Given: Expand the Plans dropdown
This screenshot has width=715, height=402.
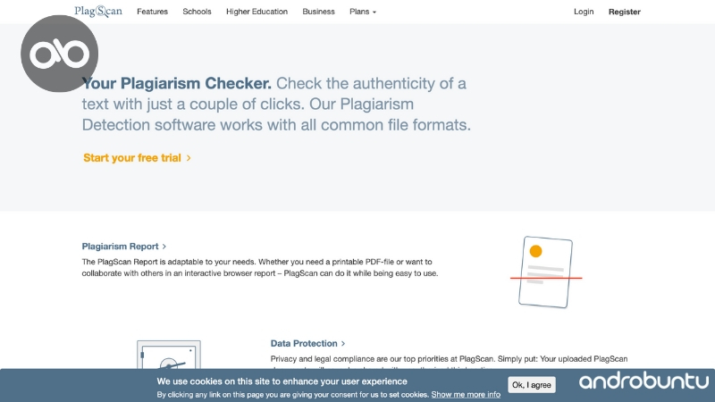Looking at the screenshot, I should pos(363,12).
